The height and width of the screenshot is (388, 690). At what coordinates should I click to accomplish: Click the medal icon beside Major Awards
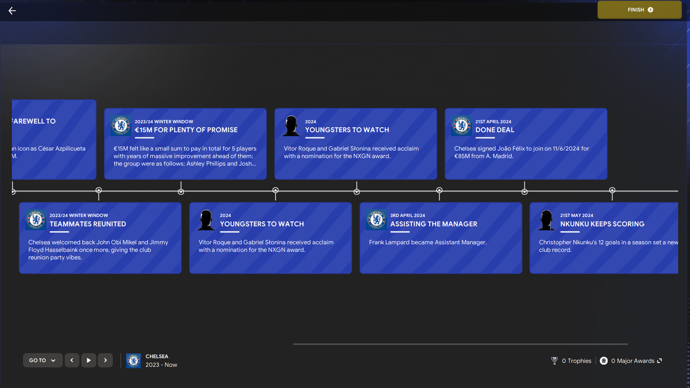(x=604, y=361)
